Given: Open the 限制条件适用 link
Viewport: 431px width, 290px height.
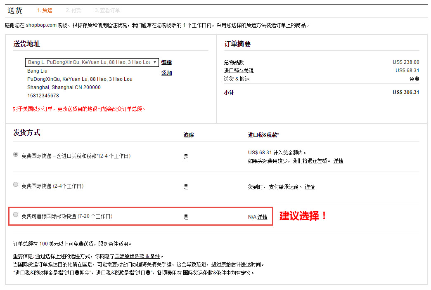Looking at the screenshot, I should pos(113,244).
